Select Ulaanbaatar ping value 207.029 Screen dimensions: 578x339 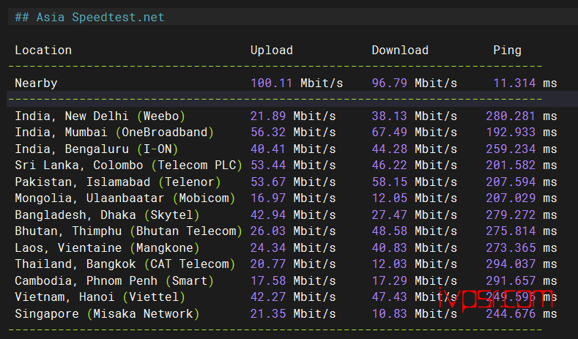[511, 198]
